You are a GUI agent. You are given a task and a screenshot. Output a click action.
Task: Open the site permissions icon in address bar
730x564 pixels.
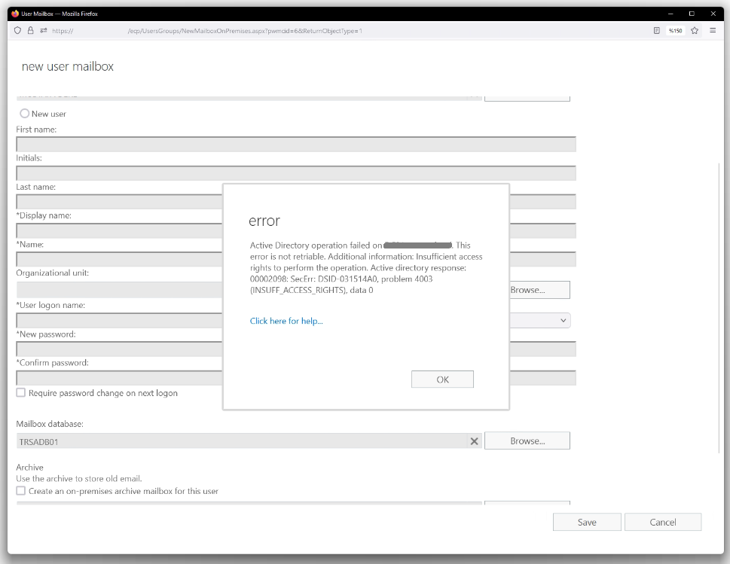[x=43, y=31]
